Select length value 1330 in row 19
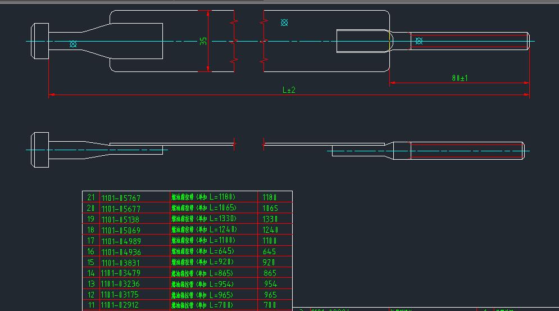The width and height of the screenshot is (559, 311). tap(270, 219)
